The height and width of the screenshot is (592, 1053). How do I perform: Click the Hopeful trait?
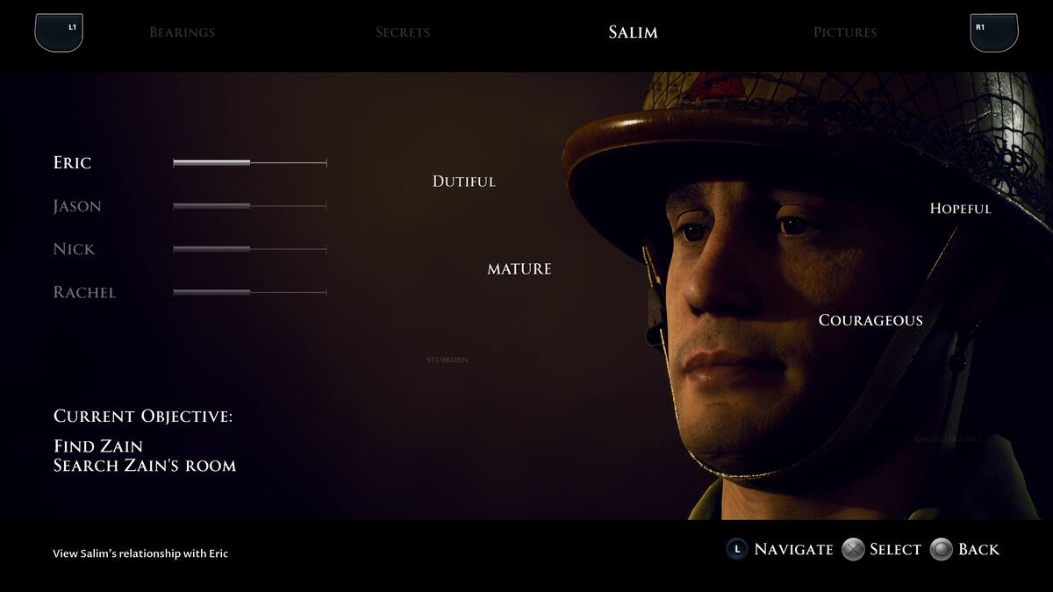tap(961, 209)
